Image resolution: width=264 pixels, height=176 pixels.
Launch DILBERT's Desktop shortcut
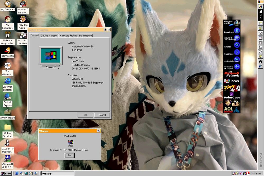[x=8, y=146]
